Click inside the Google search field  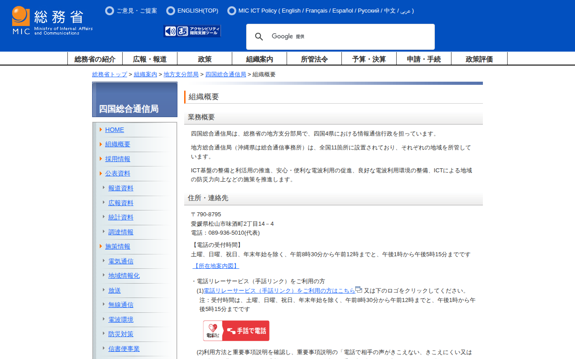[x=359, y=37]
